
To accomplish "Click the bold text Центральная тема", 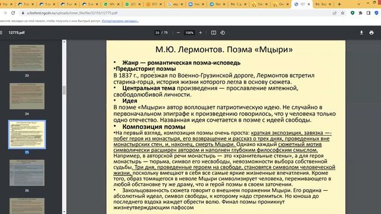I will (149, 88).
